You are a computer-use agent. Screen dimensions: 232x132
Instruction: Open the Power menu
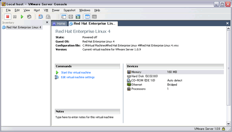56,10
